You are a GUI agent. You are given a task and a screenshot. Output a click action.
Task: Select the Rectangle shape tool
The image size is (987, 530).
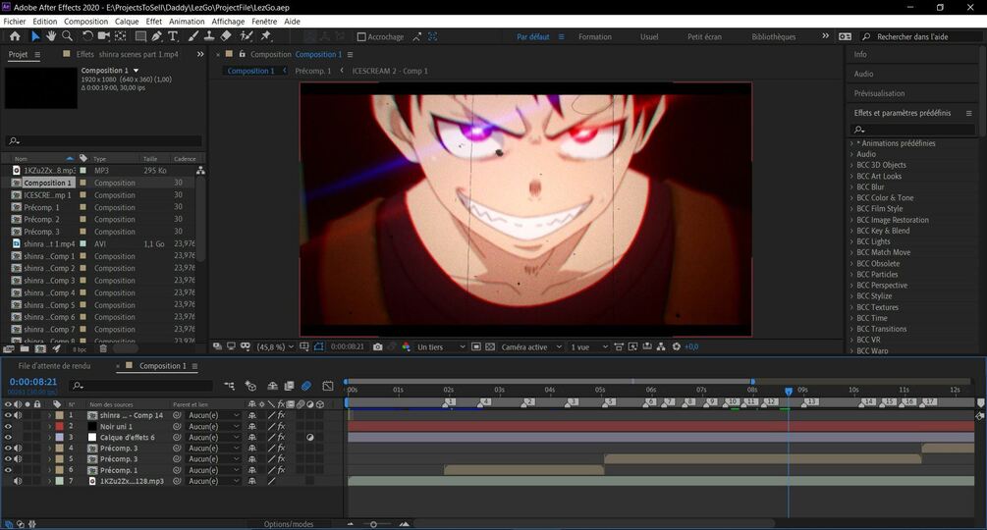141,36
